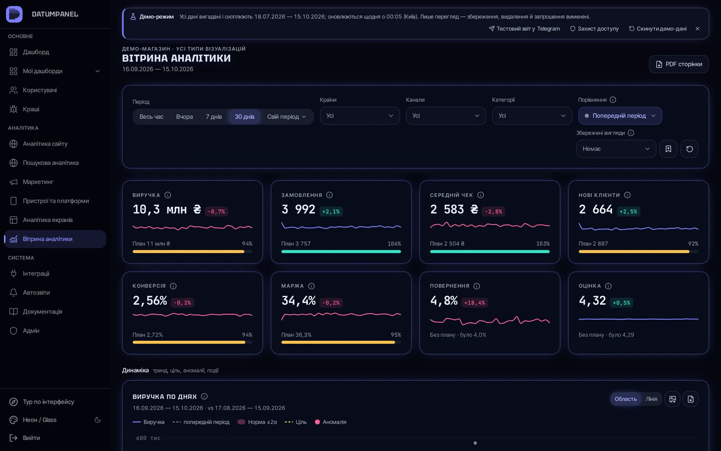The height and width of the screenshot is (451, 721).
Task: Select Весь час period
Action: [151, 117]
